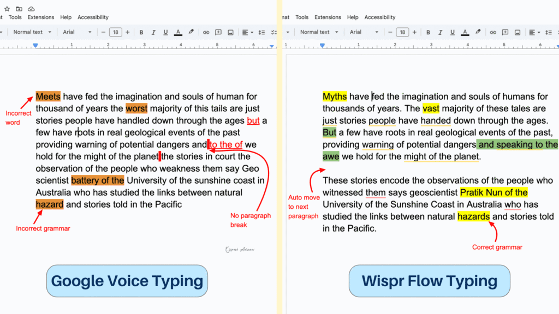Open Arial font dropdown in right window
The height and width of the screenshot is (314, 559).
point(364,32)
